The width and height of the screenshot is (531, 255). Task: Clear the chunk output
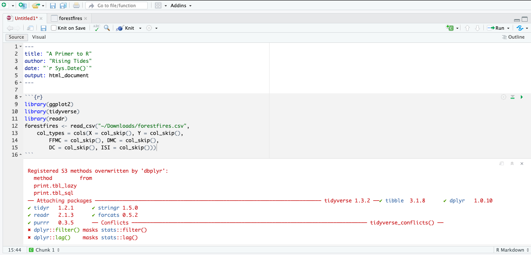point(522,163)
